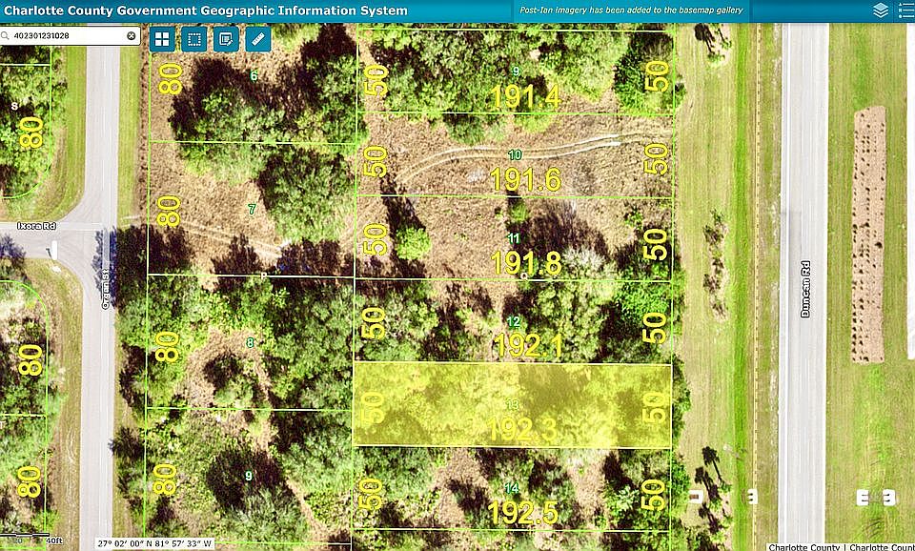Open the Basemap Gallery grid tool
Image resolution: width=915 pixels, height=551 pixels.
pyautogui.click(x=163, y=39)
